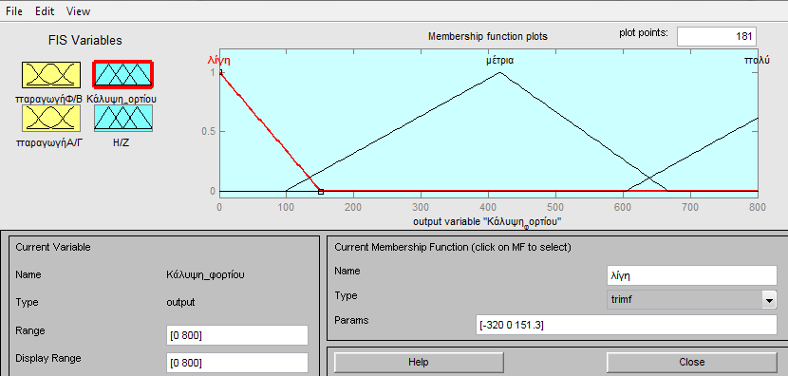
Task: Click the 'Membership function plots' title
Action: pyautogui.click(x=487, y=37)
